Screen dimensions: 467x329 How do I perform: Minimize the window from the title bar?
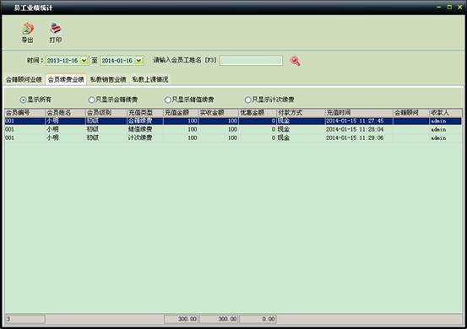pyautogui.click(x=438, y=7)
